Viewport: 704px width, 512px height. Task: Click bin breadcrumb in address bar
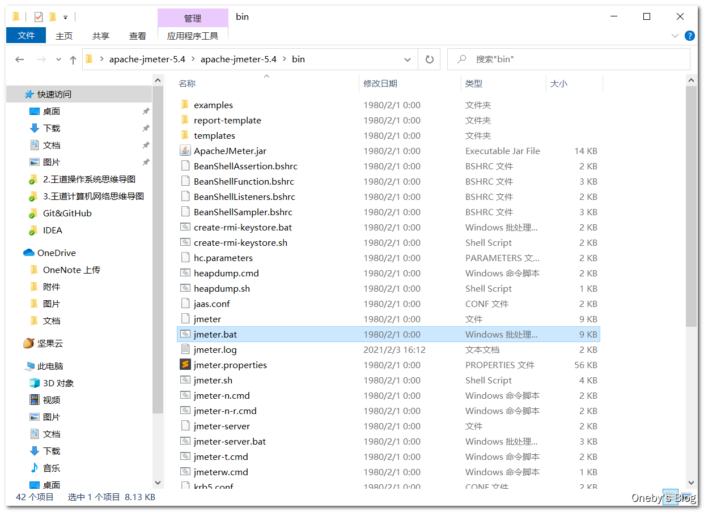(x=298, y=59)
